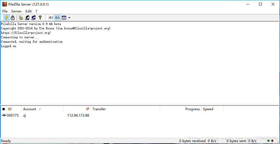Viewport: 280px width, 144px height.
Task: Click account name zj in list
Action: 24,115
